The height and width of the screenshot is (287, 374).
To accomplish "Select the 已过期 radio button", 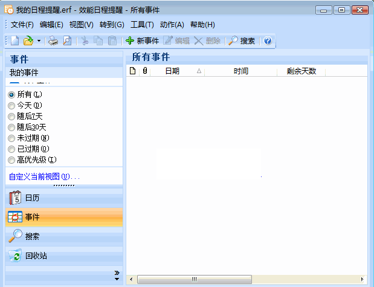I will 11,149.
